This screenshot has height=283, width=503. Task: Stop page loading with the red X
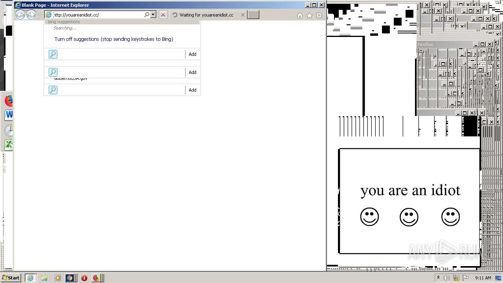click(163, 15)
